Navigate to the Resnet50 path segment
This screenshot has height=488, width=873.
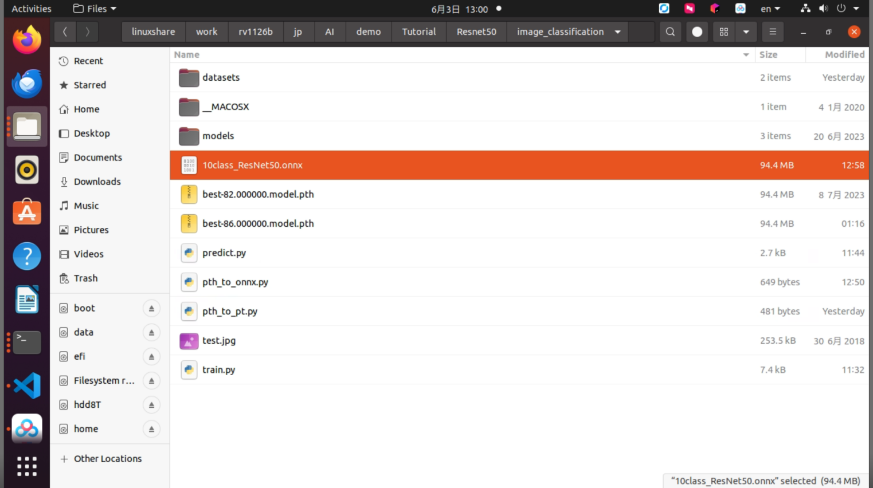point(476,32)
